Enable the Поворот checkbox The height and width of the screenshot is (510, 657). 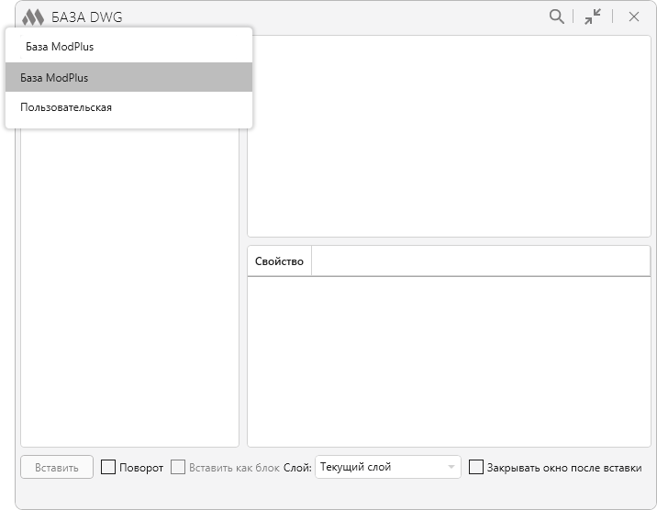(x=108, y=467)
